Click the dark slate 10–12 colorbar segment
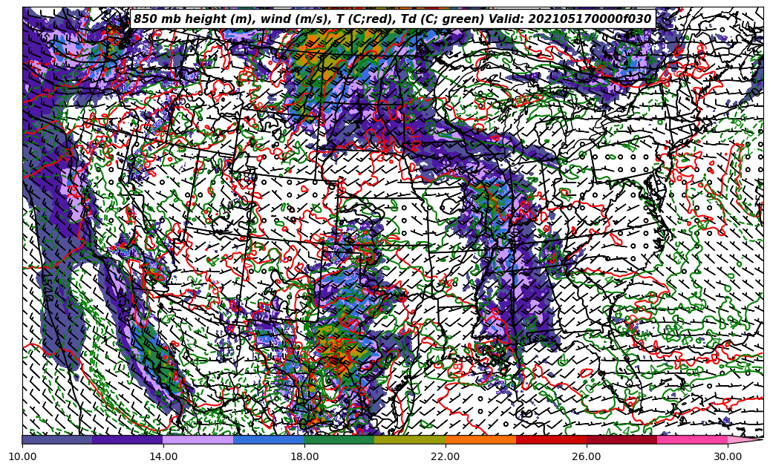 coord(57,439)
